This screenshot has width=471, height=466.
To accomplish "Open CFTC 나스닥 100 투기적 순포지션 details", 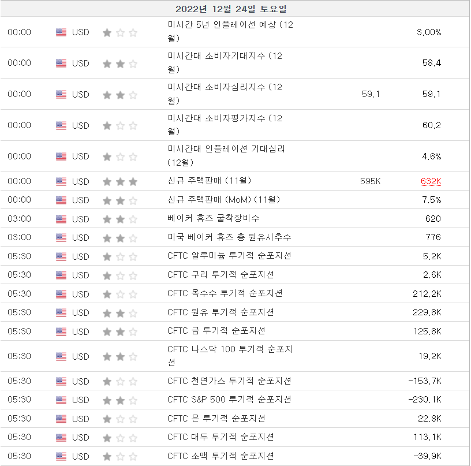I will 230,356.
